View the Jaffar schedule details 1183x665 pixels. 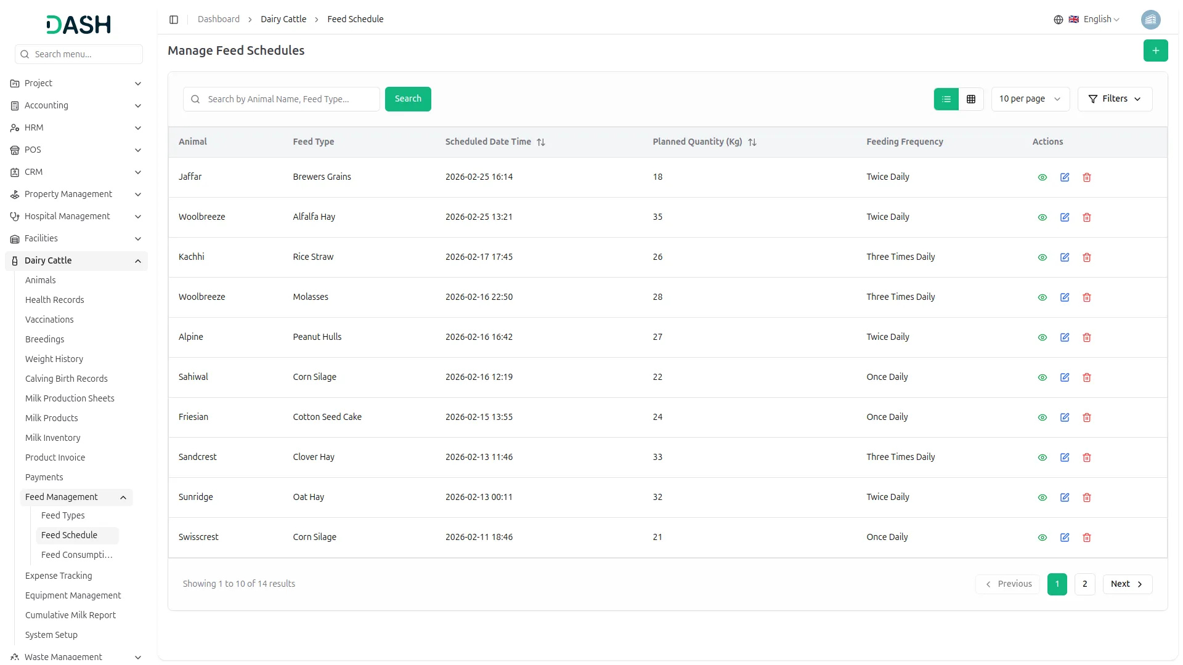pos(1042,177)
